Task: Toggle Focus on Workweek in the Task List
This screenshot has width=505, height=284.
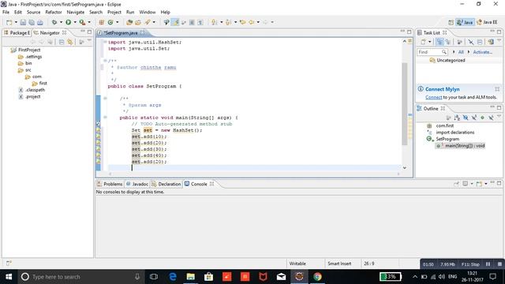Action: [x=459, y=42]
